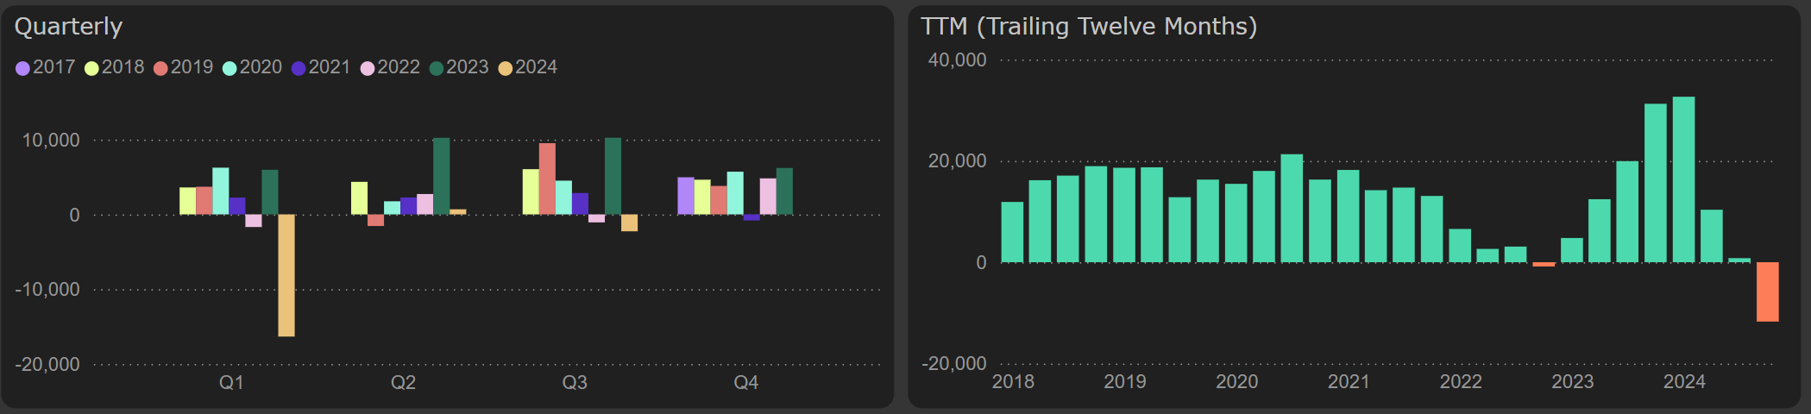This screenshot has width=1811, height=414.
Task: Click the Quarterly chart title
Action: pos(69,27)
